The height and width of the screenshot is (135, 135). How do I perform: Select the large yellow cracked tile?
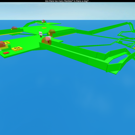click(17, 49)
